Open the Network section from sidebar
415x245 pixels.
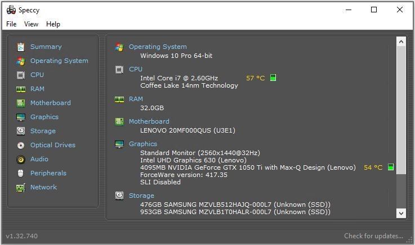pyautogui.click(x=44, y=187)
